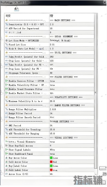The width and height of the screenshot is (107, 187).
Task: Click integer icon beside Range Filter Smooth Period
Action: coord(7,117)
